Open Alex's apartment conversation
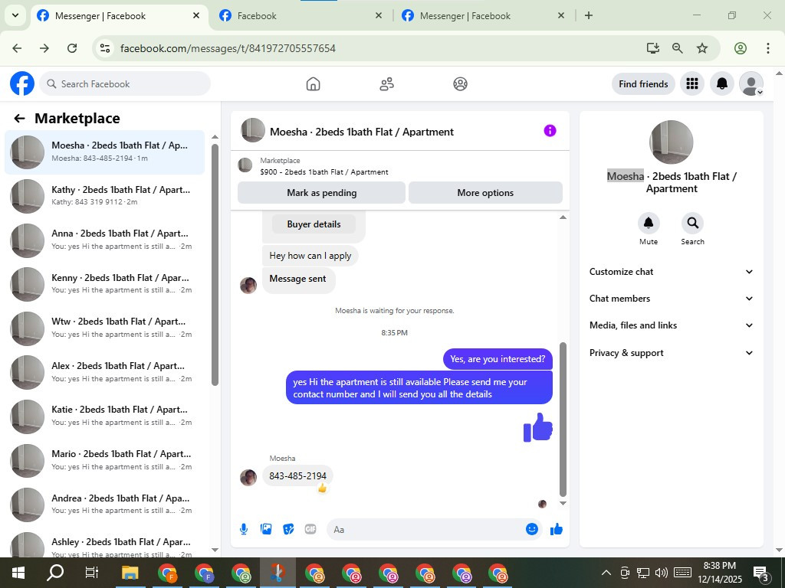Screen dimensions: 785x588 (104, 373)
